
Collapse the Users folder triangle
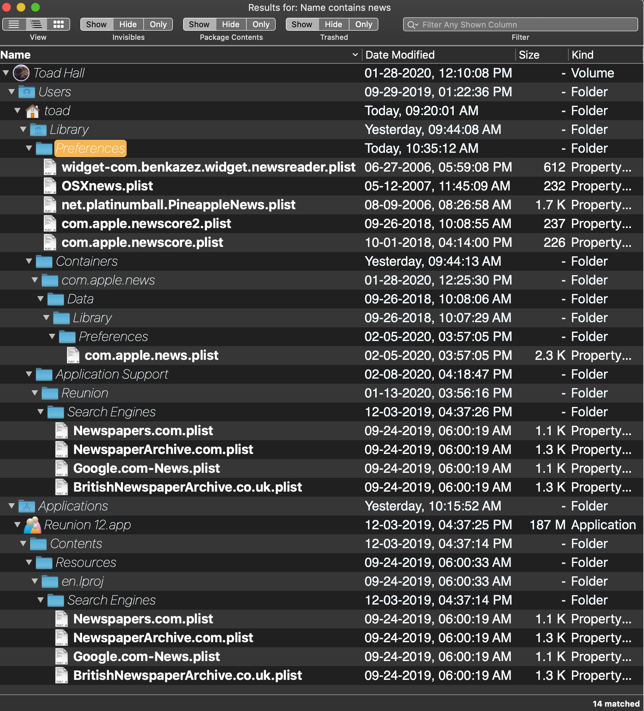pos(12,92)
